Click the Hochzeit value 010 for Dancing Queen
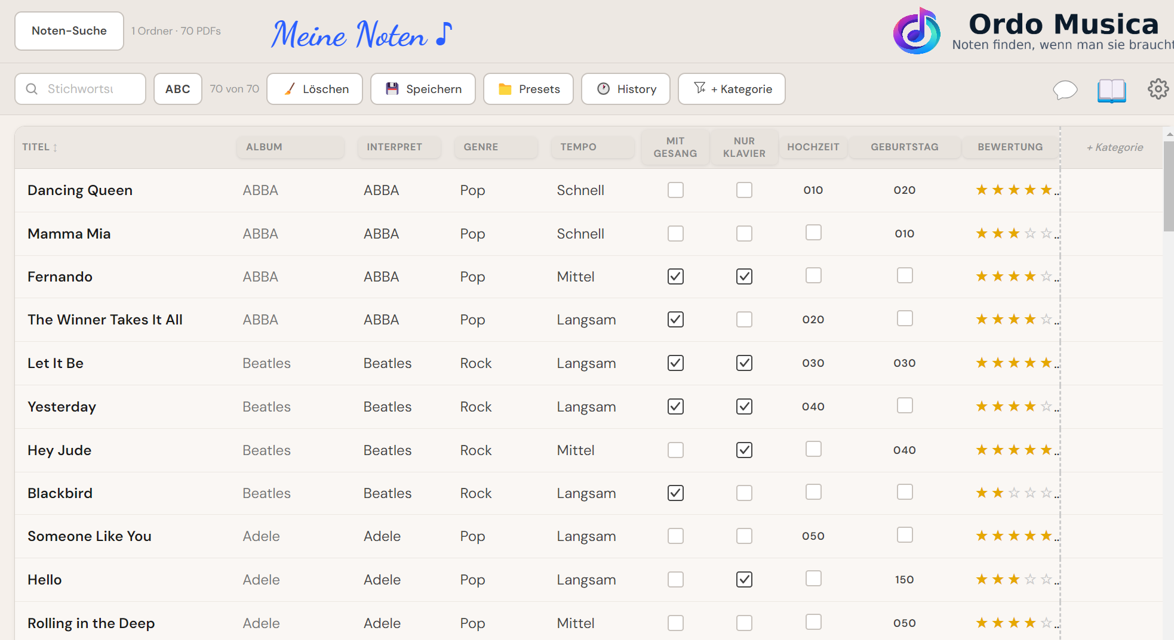The image size is (1174, 640). [x=813, y=190]
